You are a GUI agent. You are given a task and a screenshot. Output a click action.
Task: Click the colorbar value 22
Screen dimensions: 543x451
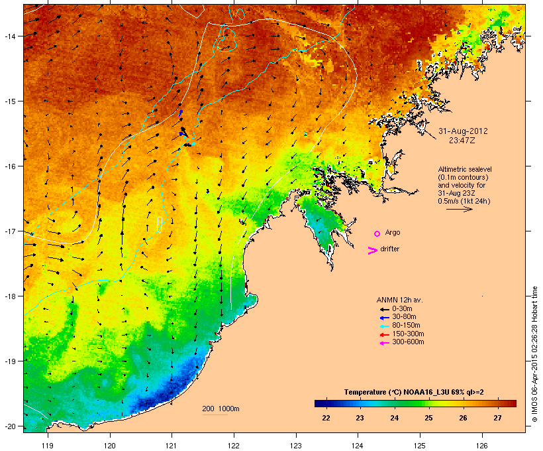(326, 418)
